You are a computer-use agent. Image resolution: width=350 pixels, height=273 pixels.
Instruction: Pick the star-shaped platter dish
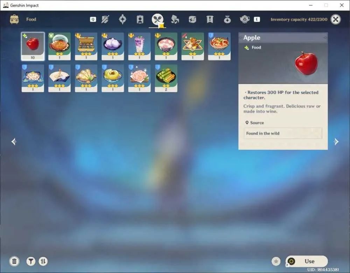pos(192,47)
